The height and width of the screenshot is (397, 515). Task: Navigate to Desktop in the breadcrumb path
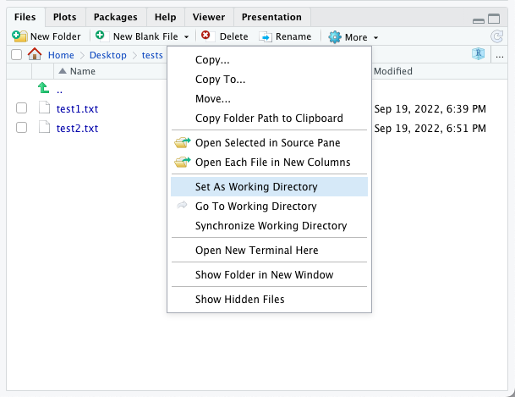click(x=107, y=55)
